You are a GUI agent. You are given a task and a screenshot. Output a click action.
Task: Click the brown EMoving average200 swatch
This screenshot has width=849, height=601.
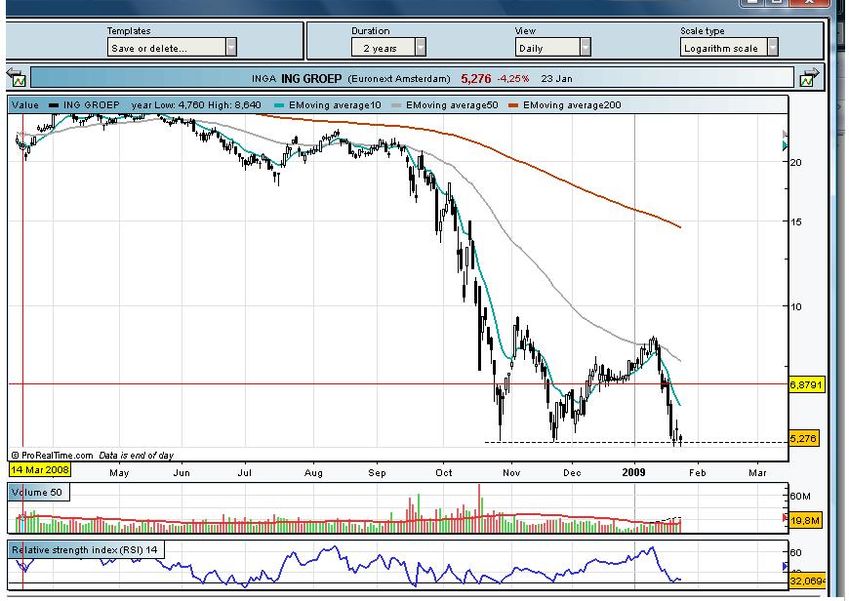(513, 105)
